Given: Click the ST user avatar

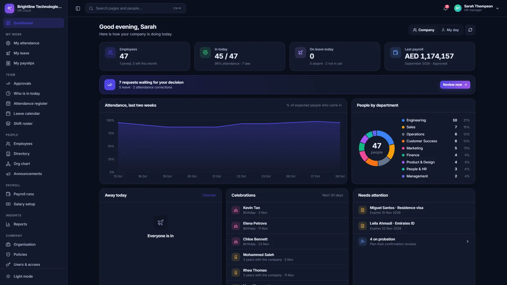Looking at the screenshot, I should (458, 8).
